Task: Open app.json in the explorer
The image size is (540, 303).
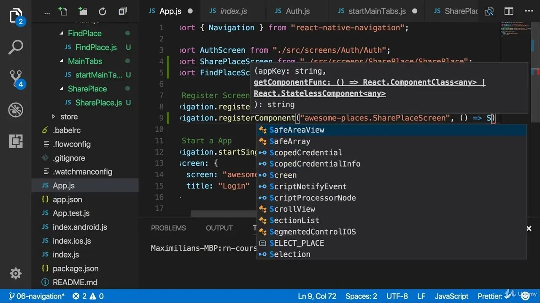Action: (x=67, y=199)
